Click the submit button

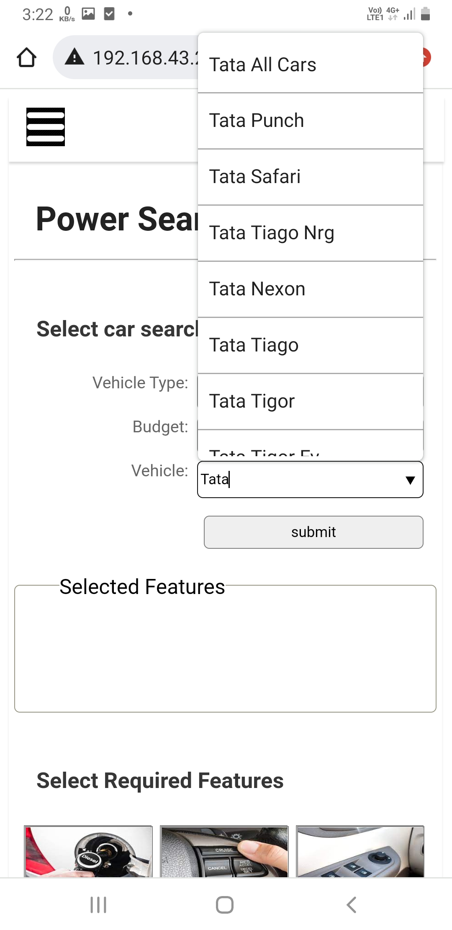point(313,532)
